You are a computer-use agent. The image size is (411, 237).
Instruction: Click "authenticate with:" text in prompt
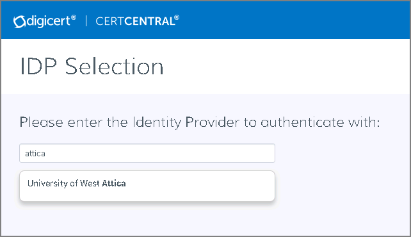coord(320,122)
